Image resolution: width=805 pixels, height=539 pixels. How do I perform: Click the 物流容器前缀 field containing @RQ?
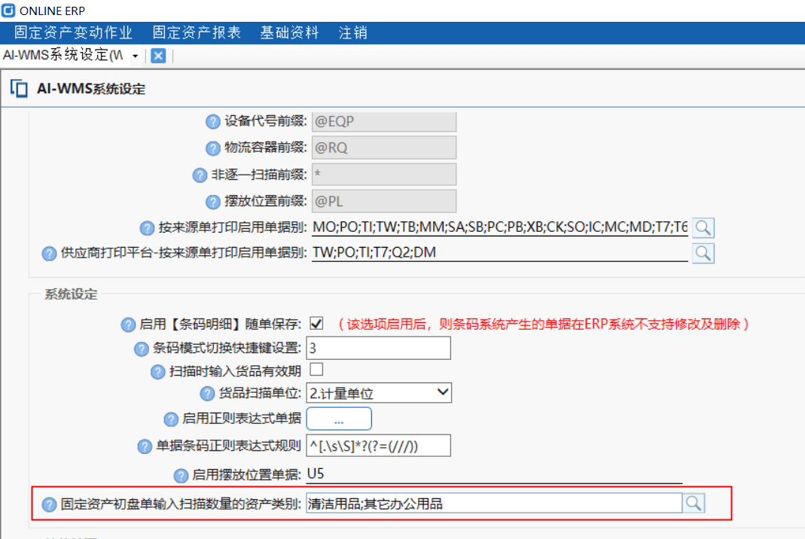[x=384, y=148]
